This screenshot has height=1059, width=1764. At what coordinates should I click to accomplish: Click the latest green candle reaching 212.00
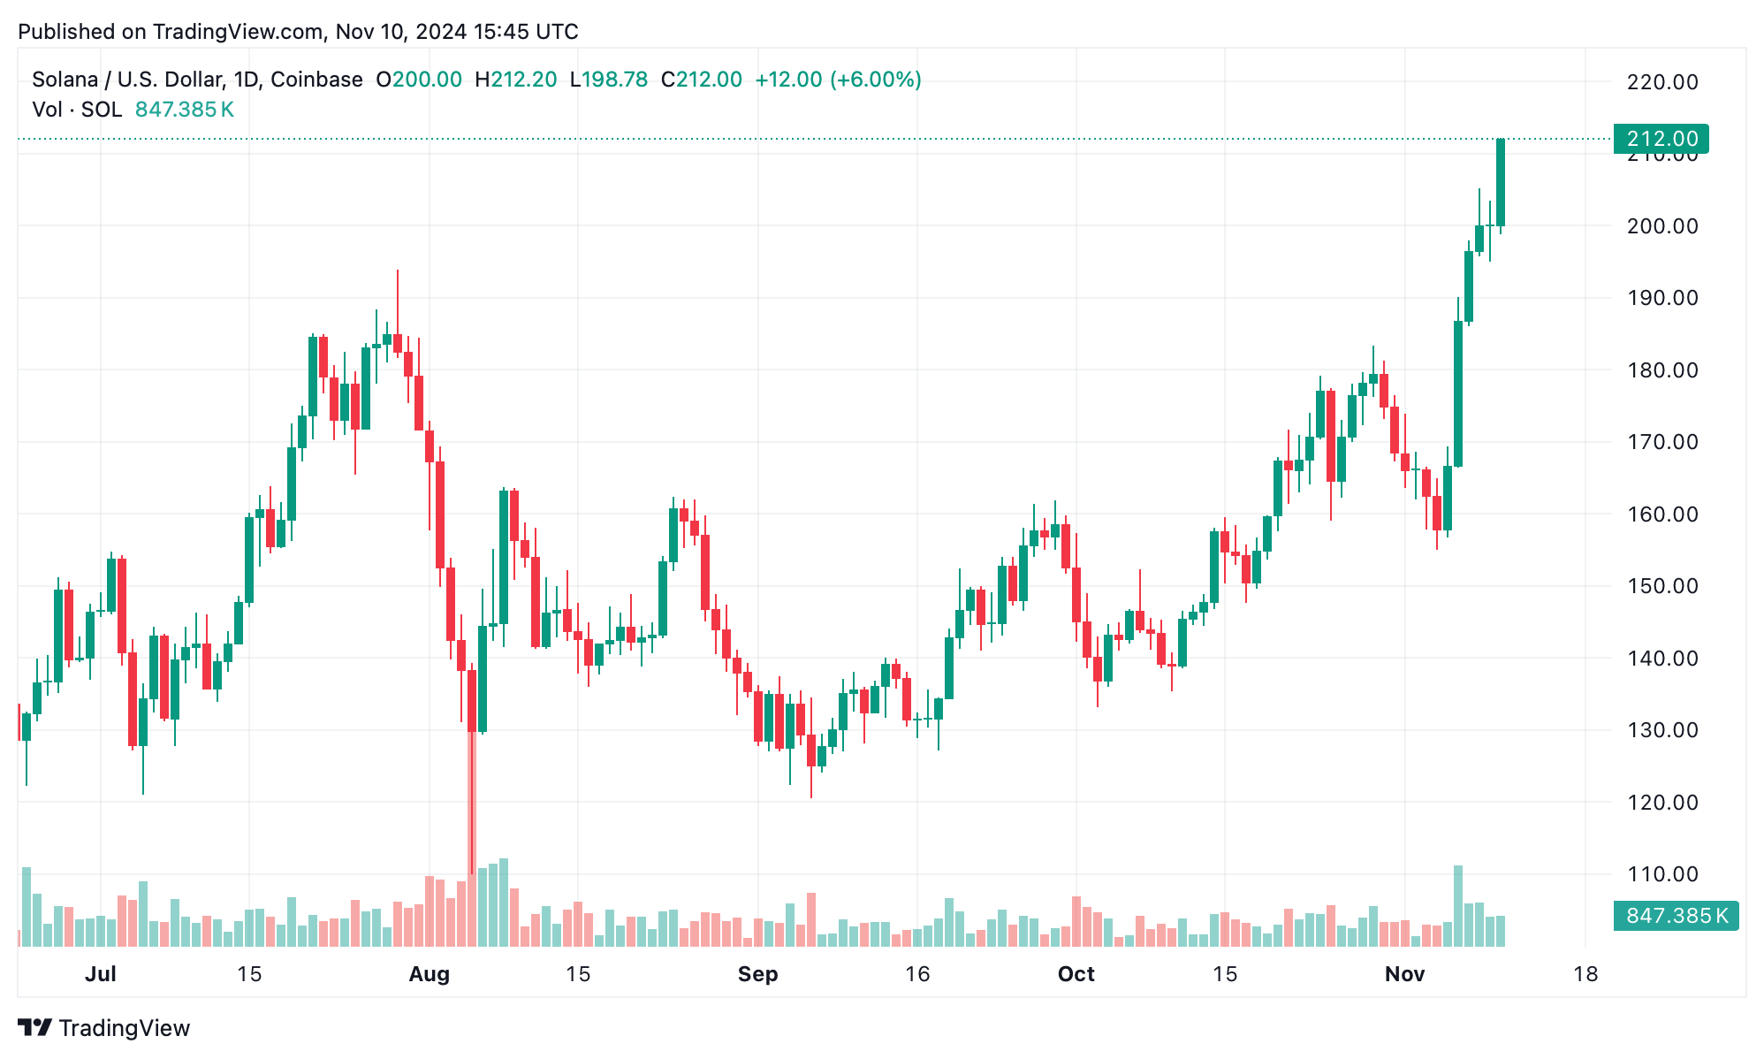click(1501, 182)
